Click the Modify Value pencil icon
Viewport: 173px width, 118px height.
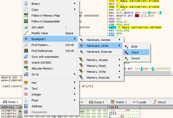coord(26,33)
